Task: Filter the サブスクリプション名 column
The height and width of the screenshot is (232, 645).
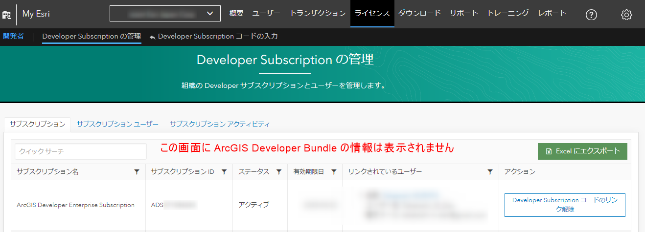Action: point(137,172)
